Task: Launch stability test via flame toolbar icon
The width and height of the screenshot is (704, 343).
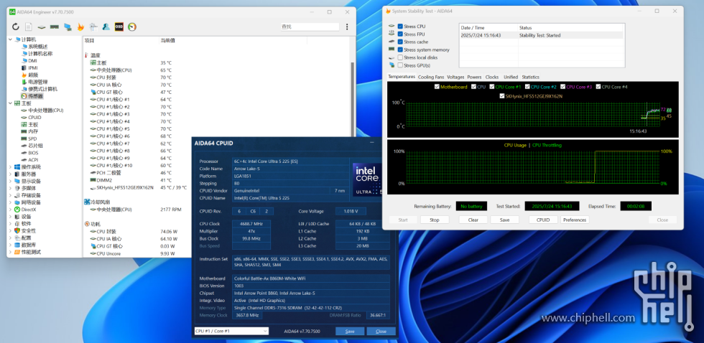Action: point(80,27)
